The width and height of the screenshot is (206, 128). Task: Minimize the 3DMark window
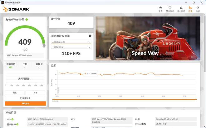[186, 2]
